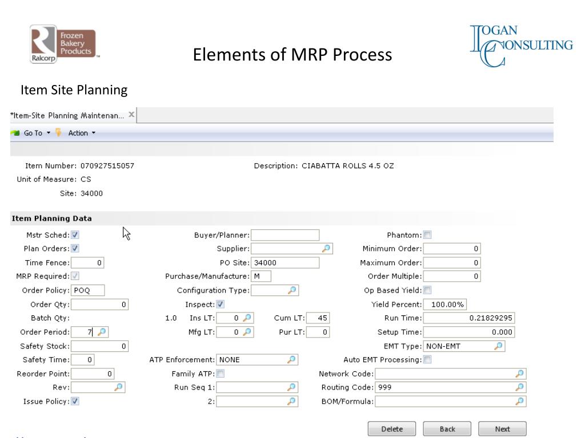The width and height of the screenshot is (585, 438).
Task: Click the PO Site field showing 34000
Action: [285, 262]
